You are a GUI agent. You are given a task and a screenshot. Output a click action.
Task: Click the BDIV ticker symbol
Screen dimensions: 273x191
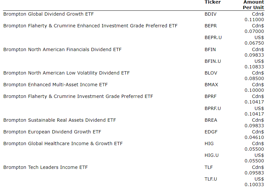(x=210, y=14)
